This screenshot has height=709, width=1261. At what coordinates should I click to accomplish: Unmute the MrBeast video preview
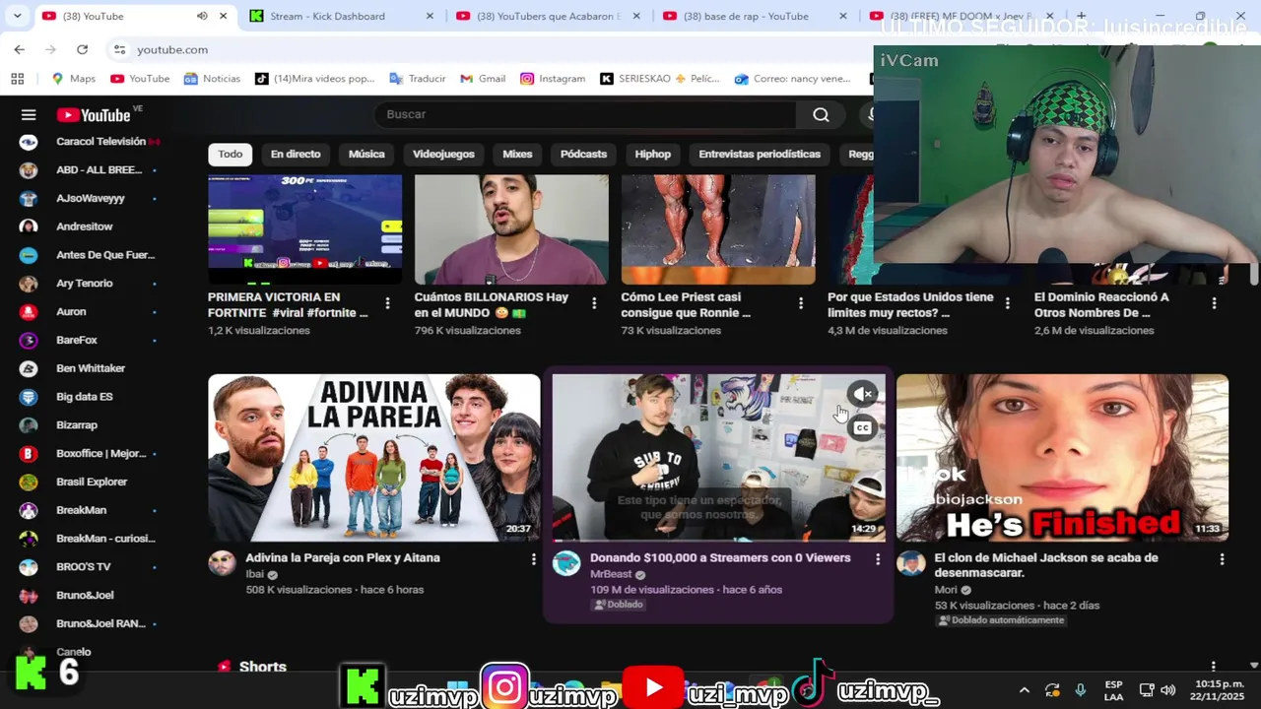tap(862, 394)
